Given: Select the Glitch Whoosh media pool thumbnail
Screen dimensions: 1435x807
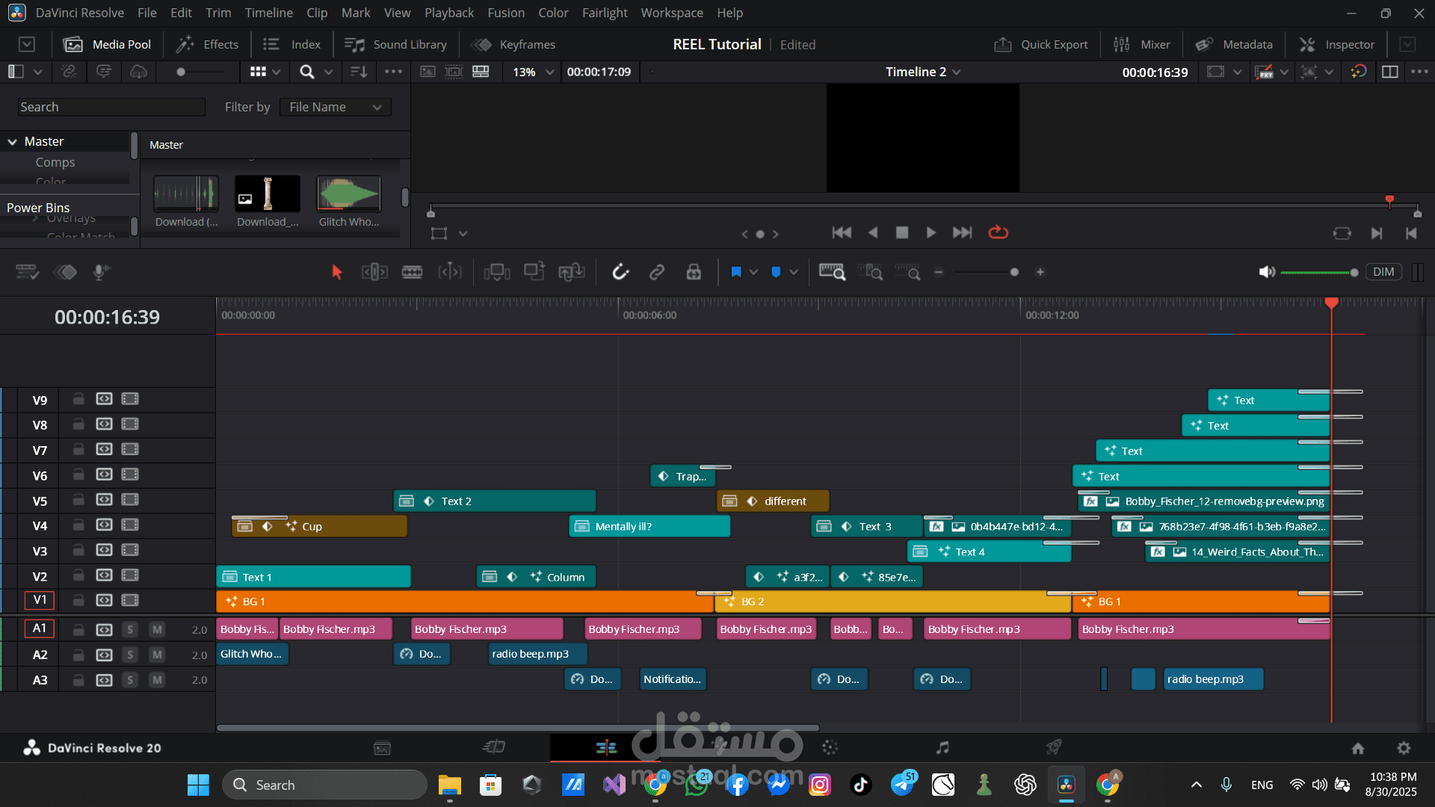Looking at the screenshot, I should (x=348, y=195).
